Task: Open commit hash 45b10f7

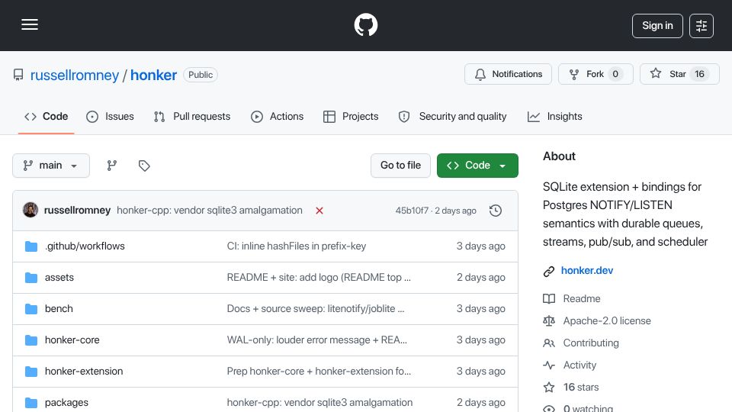Action: (x=411, y=211)
